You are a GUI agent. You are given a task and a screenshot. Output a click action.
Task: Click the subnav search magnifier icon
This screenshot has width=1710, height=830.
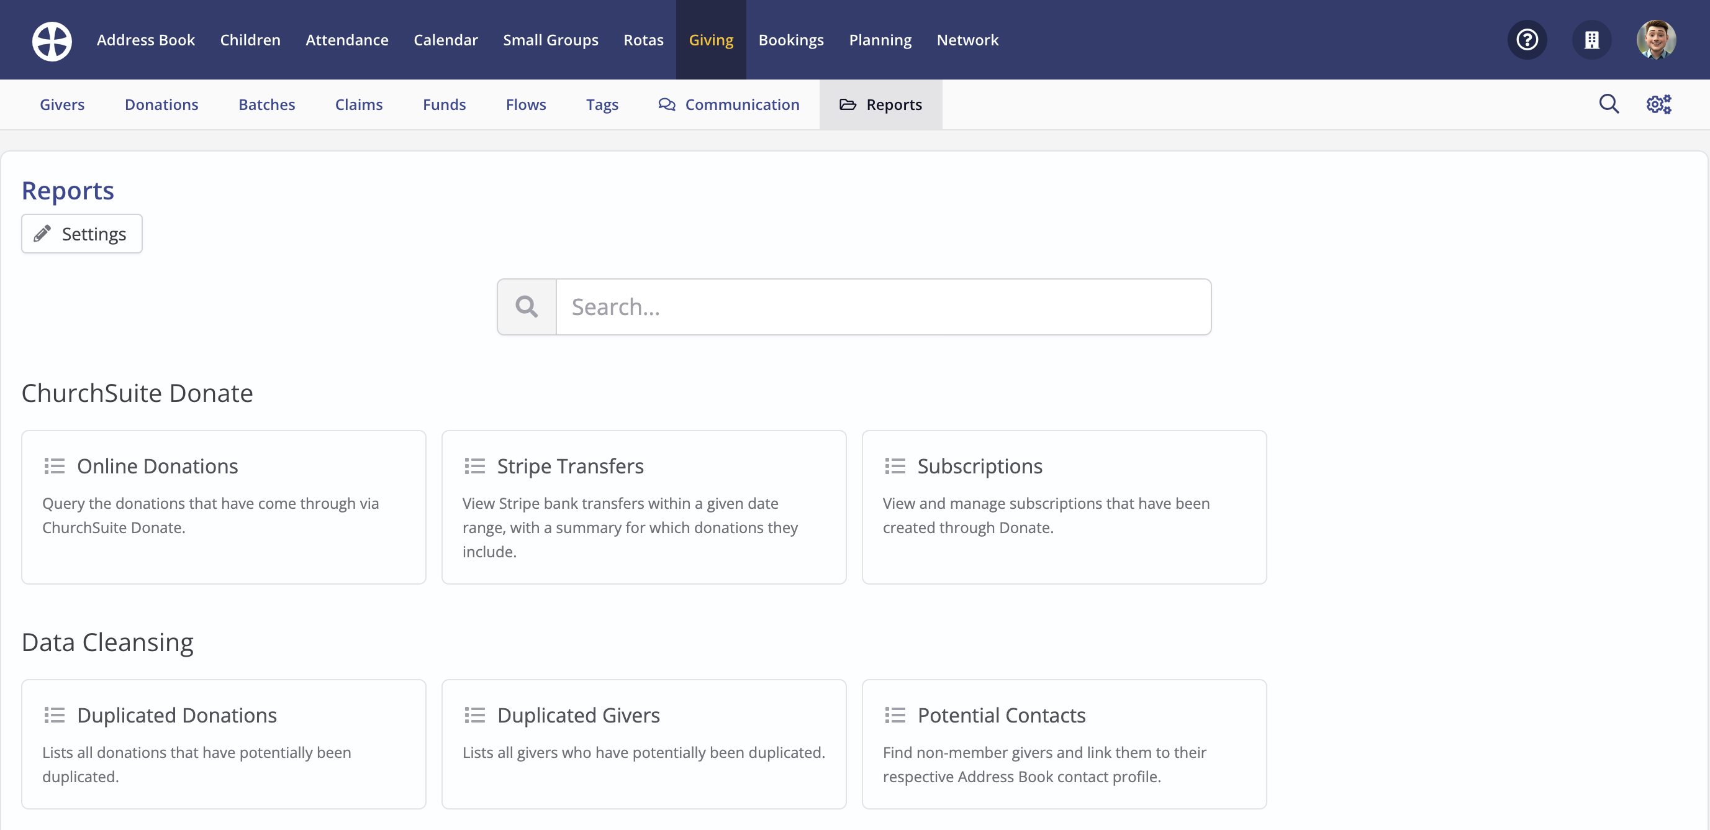(1608, 104)
